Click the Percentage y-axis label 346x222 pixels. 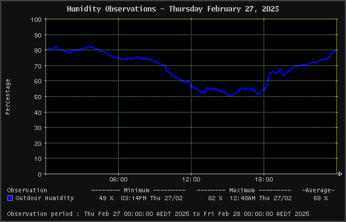[7, 97]
